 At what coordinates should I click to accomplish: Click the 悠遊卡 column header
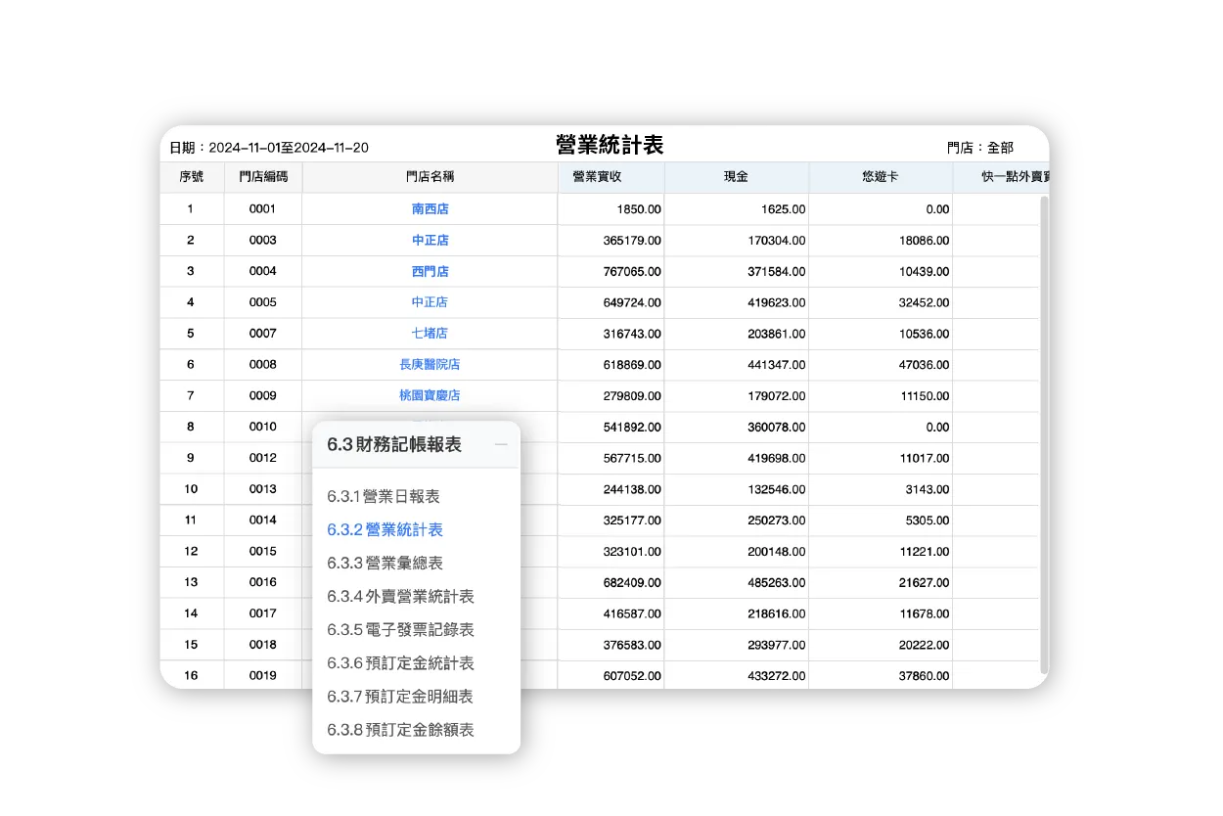click(881, 177)
